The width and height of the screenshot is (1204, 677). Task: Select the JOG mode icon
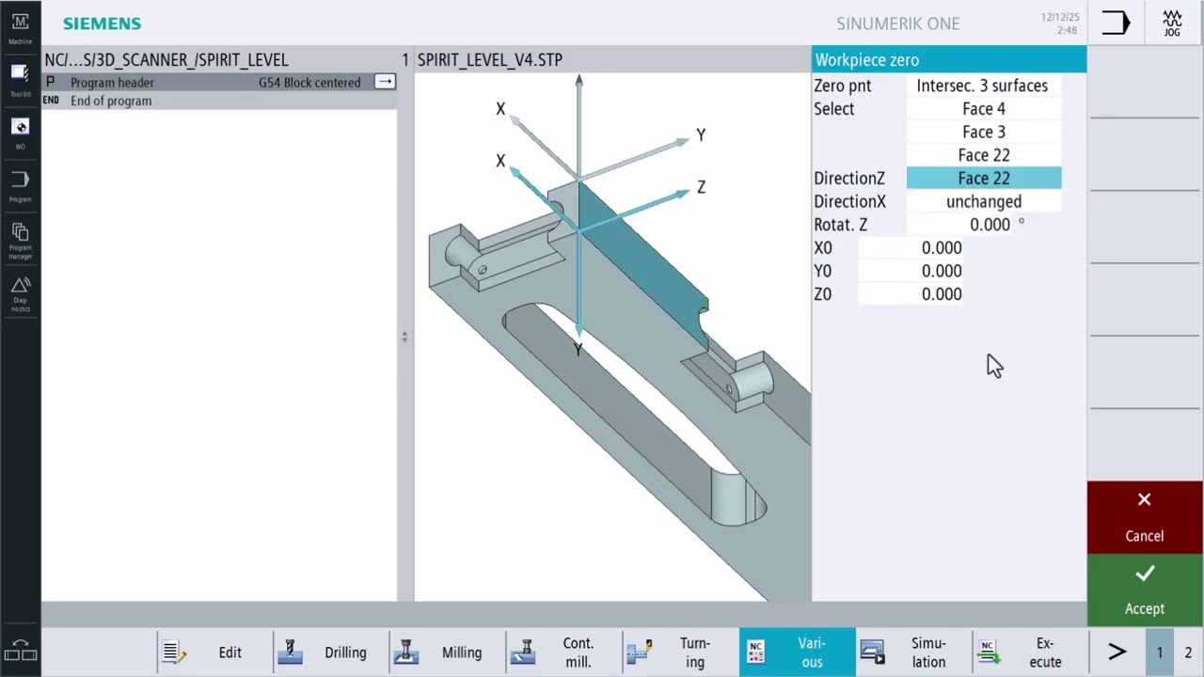1172,24
